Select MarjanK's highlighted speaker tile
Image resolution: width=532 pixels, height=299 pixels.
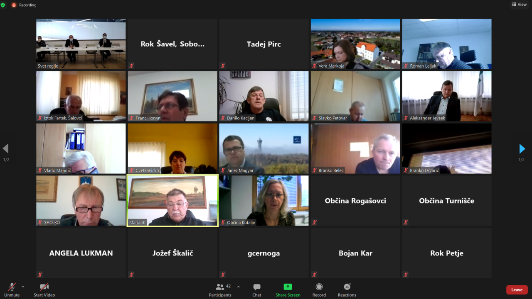pyautogui.click(x=172, y=201)
